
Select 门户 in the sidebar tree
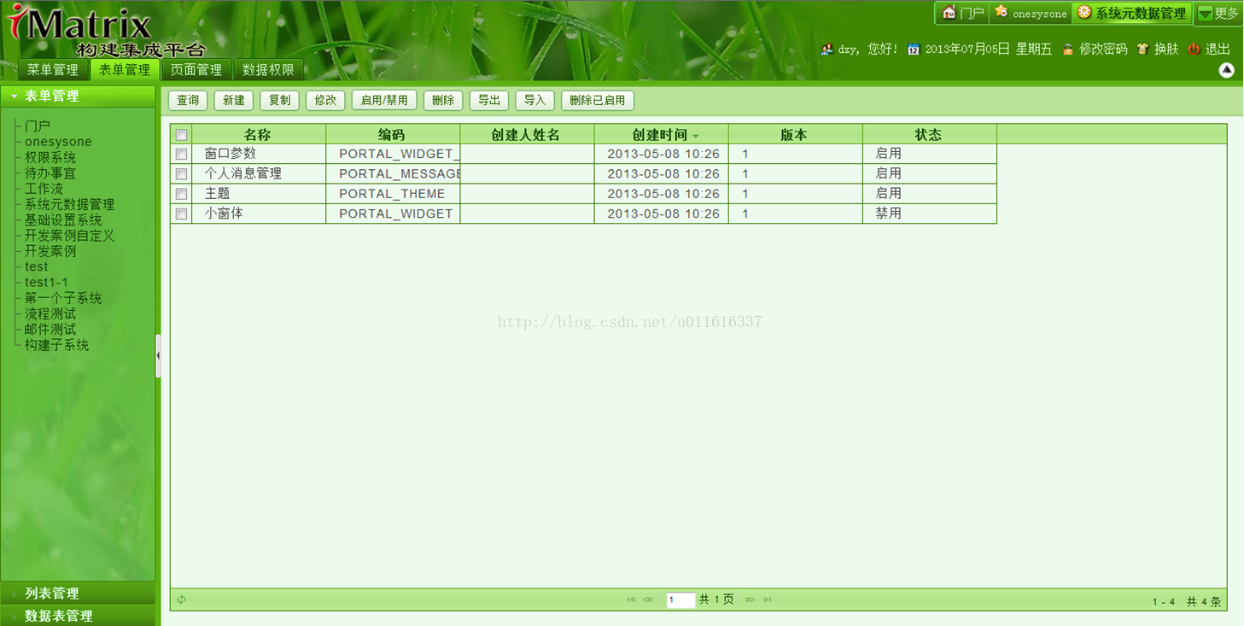pyautogui.click(x=38, y=126)
